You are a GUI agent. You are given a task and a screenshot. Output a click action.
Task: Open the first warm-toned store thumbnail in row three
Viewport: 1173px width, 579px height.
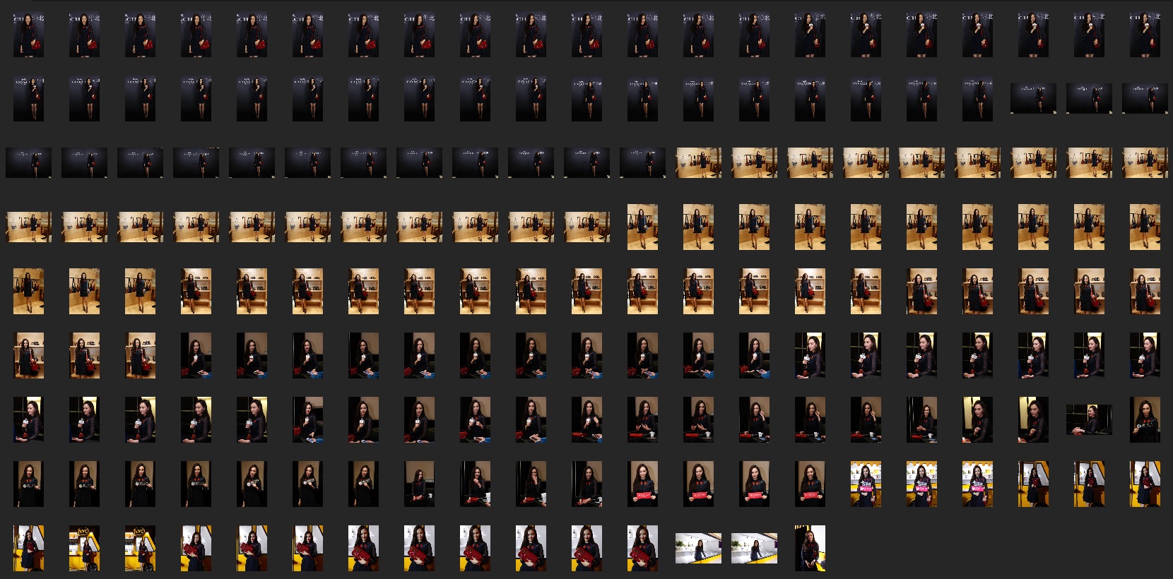pyautogui.click(x=699, y=162)
